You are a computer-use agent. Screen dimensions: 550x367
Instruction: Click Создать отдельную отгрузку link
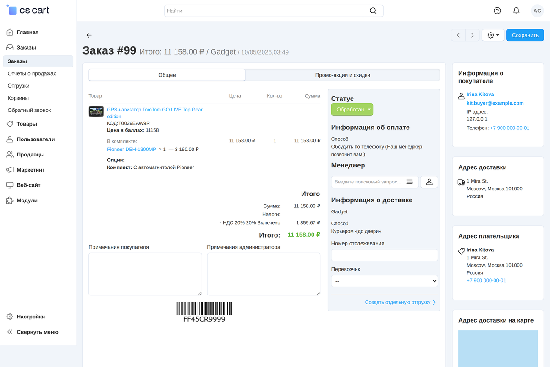[400, 302]
